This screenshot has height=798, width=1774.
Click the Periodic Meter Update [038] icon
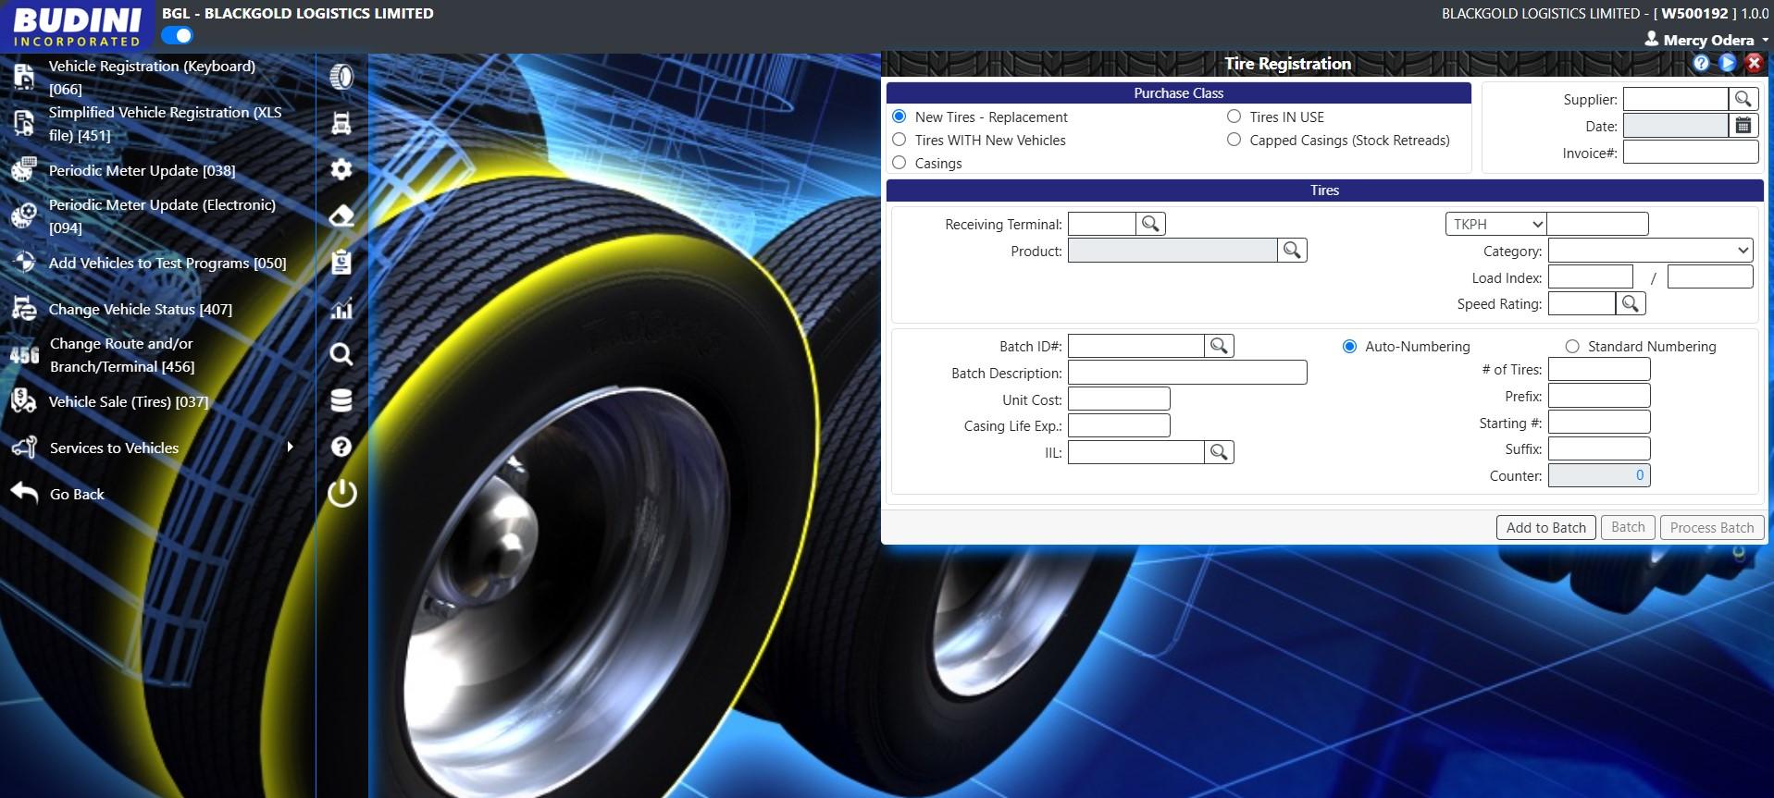[23, 170]
